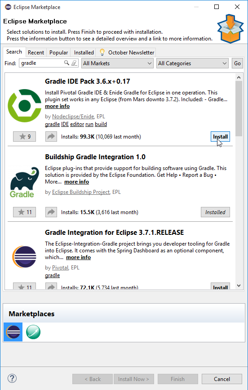Viewport: 248px width, 390px height.
Task: Click the build tag link
Action: click(101, 124)
